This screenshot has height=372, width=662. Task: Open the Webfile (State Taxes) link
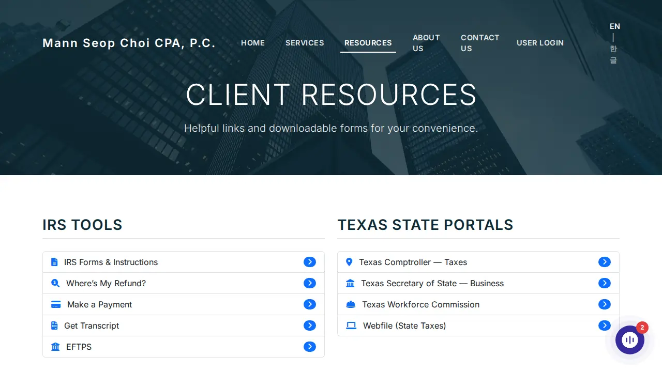(478, 326)
